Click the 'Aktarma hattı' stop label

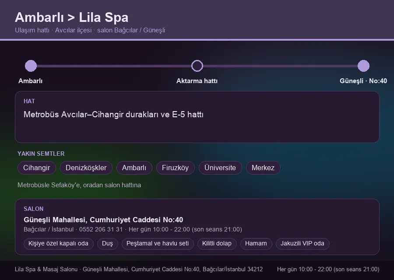[x=197, y=81]
